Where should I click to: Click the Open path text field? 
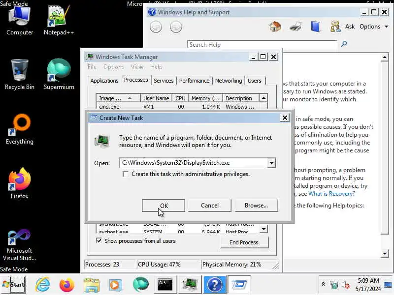pos(194,163)
